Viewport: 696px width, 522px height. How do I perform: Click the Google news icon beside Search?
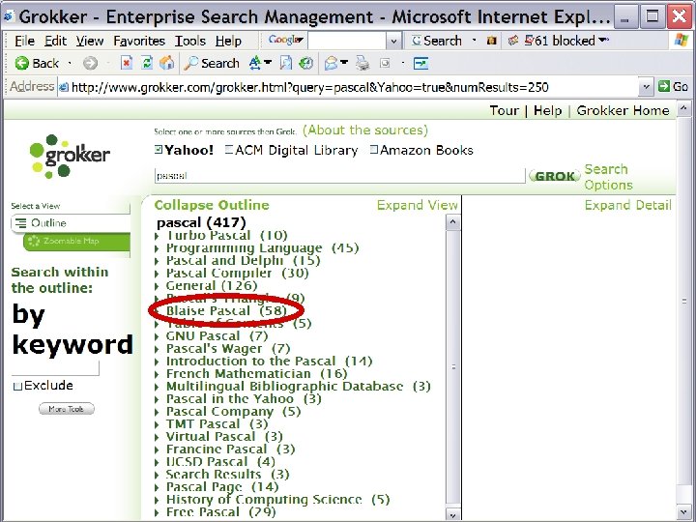(491, 41)
